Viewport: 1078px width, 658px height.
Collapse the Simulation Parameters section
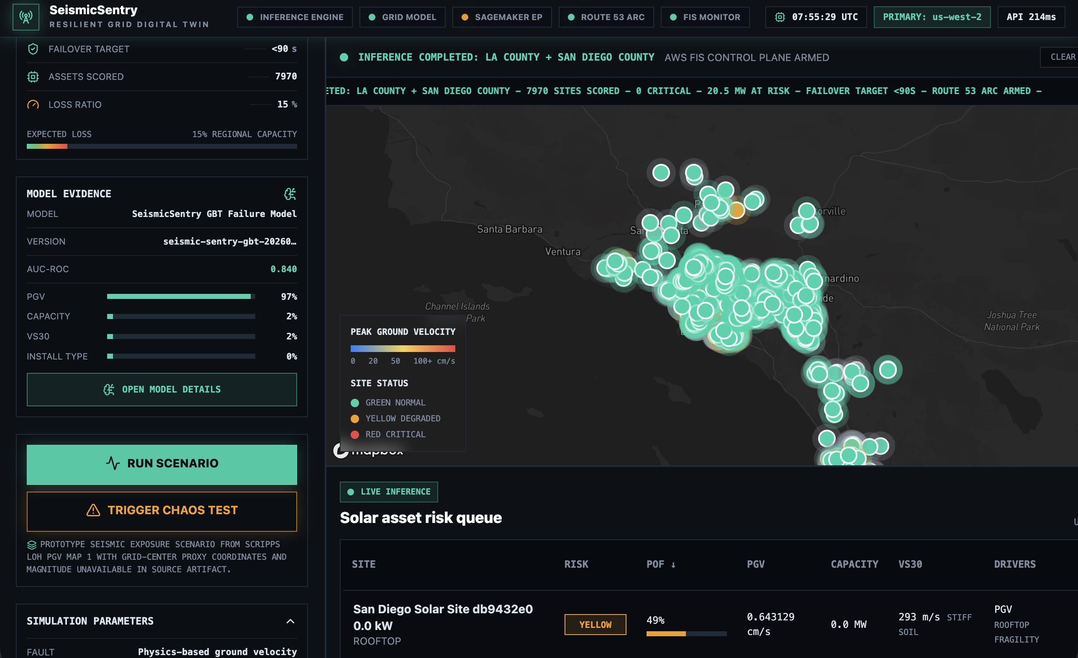(290, 621)
